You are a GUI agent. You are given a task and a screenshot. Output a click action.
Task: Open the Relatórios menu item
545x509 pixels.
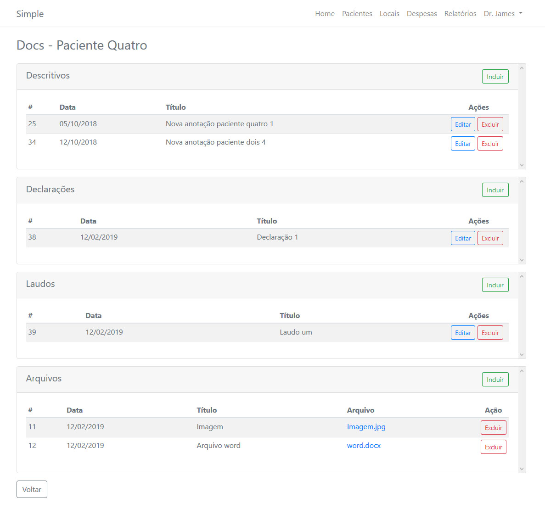tap(460, 14)
